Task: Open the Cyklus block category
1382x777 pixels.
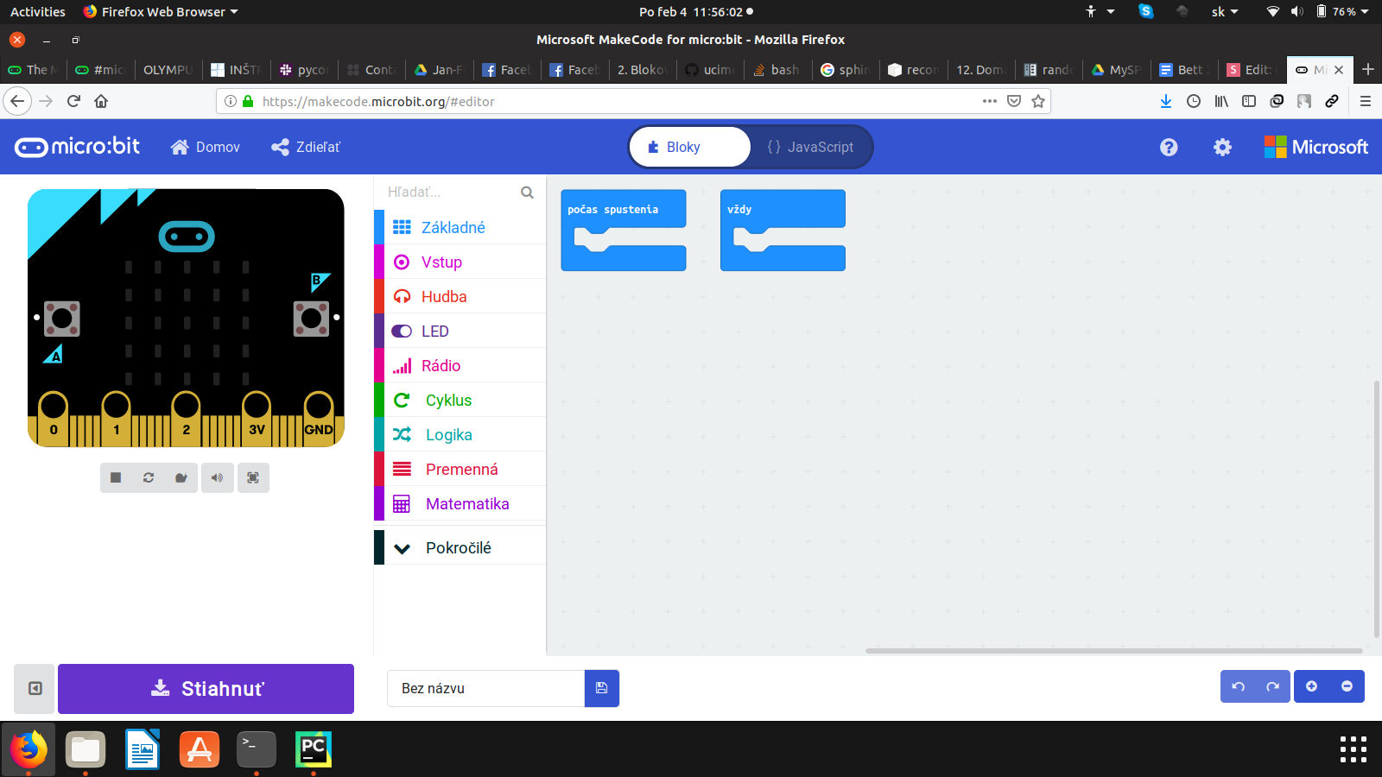Action: [x=460, y=400]
